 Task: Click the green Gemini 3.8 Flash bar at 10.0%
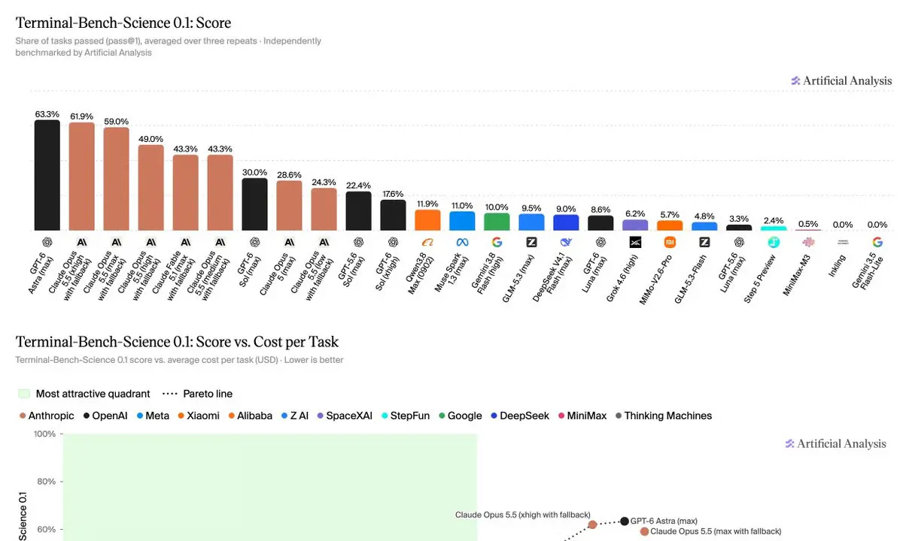tap(497, 222)
